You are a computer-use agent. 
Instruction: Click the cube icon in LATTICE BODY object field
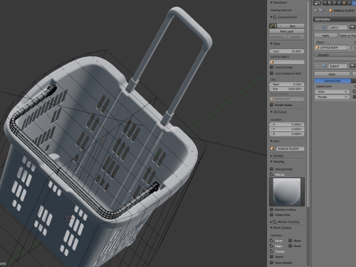[x=317, y=47]
